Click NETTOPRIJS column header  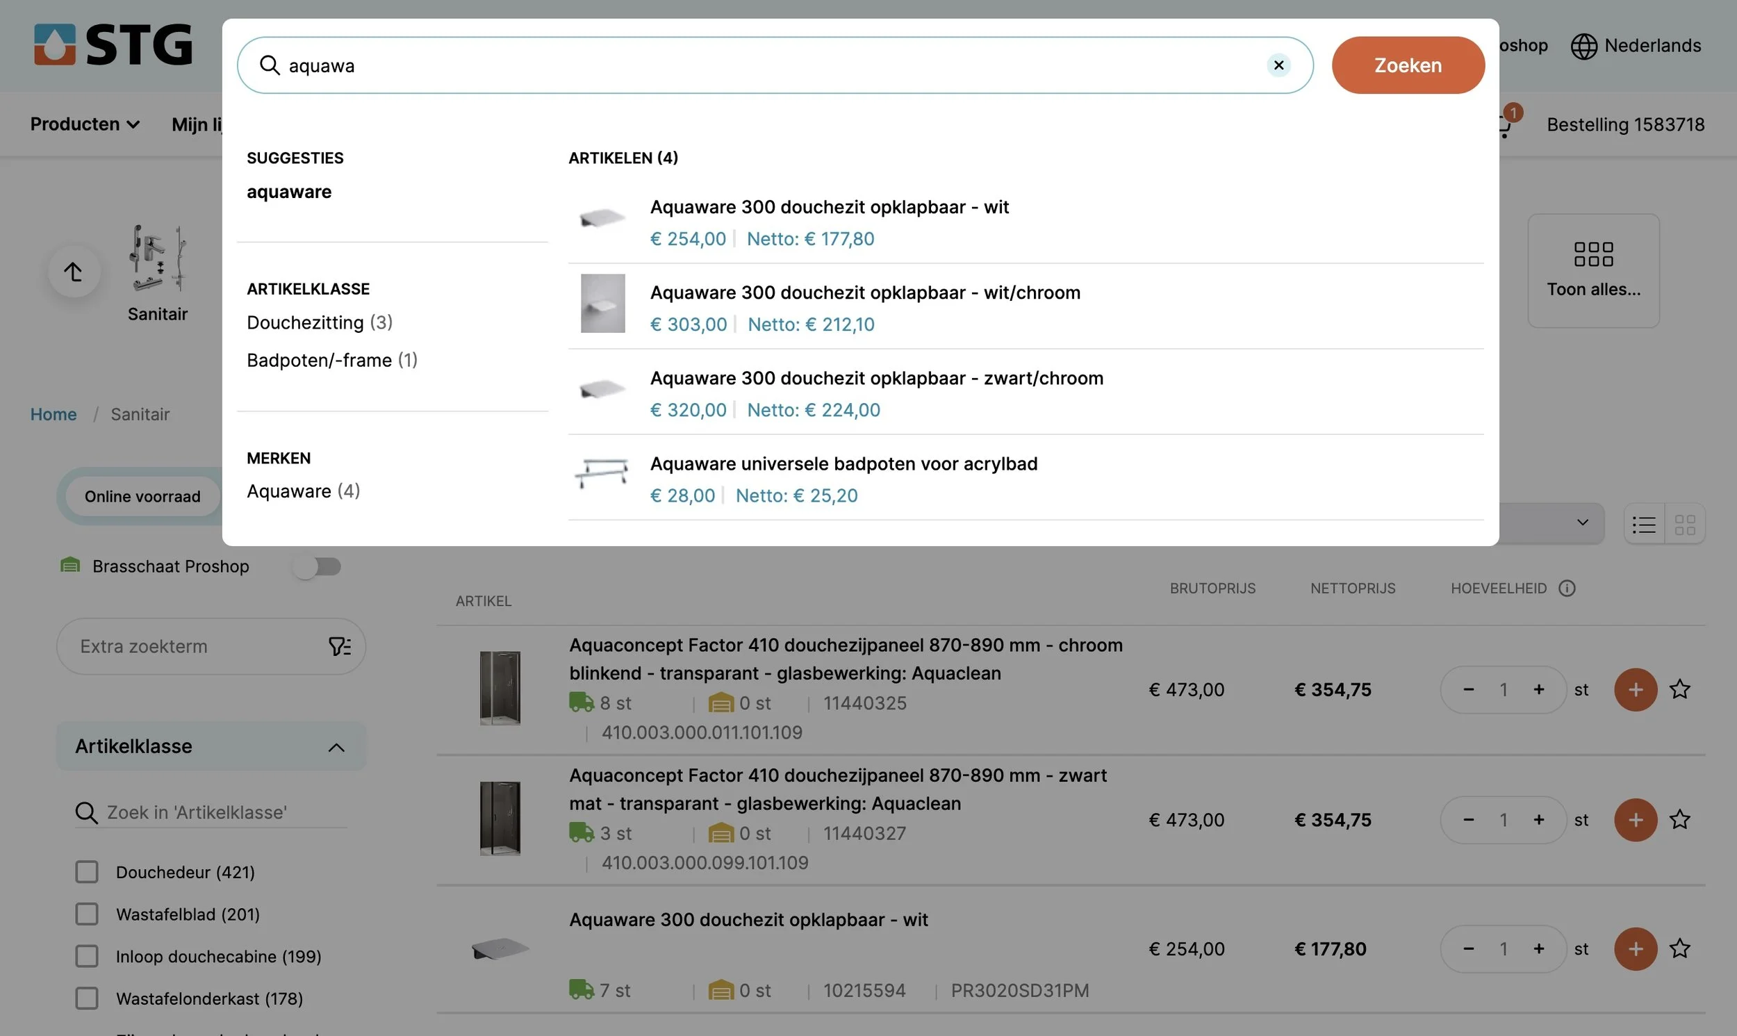point(1353,589)
